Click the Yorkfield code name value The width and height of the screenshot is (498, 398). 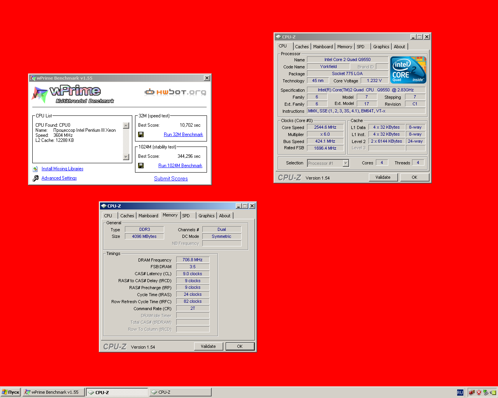(x=328, y=66)
